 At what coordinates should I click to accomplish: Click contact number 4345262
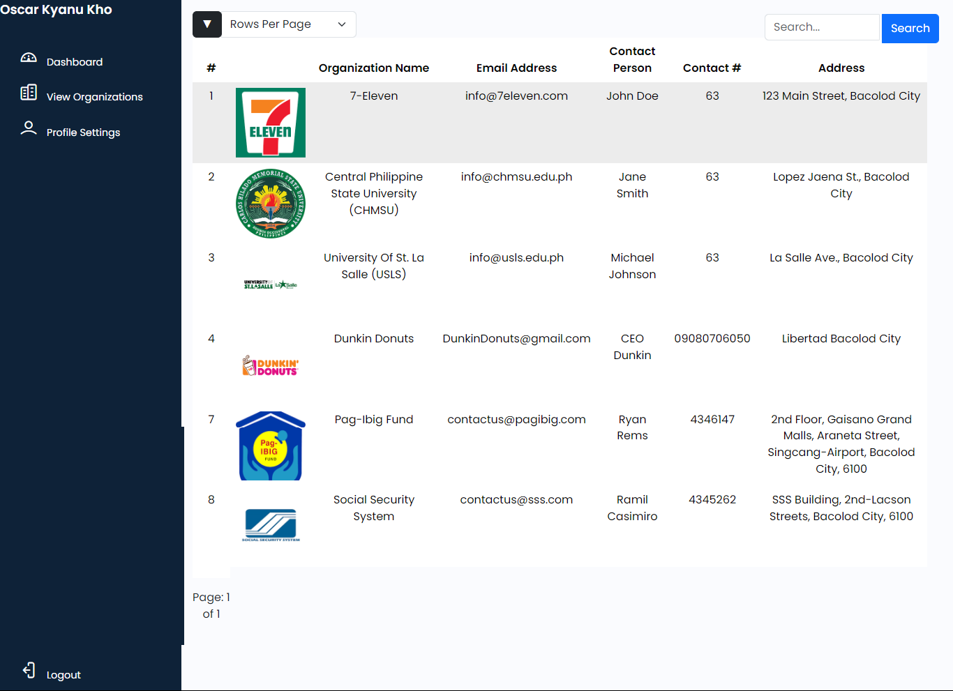click(x=712, y=499)
